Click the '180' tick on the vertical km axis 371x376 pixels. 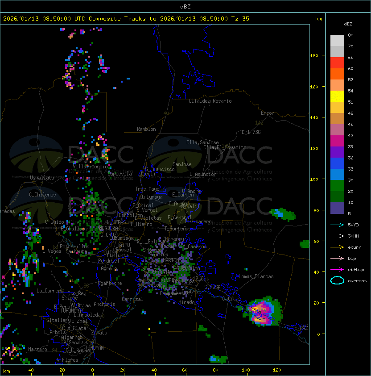pos(314,56)
